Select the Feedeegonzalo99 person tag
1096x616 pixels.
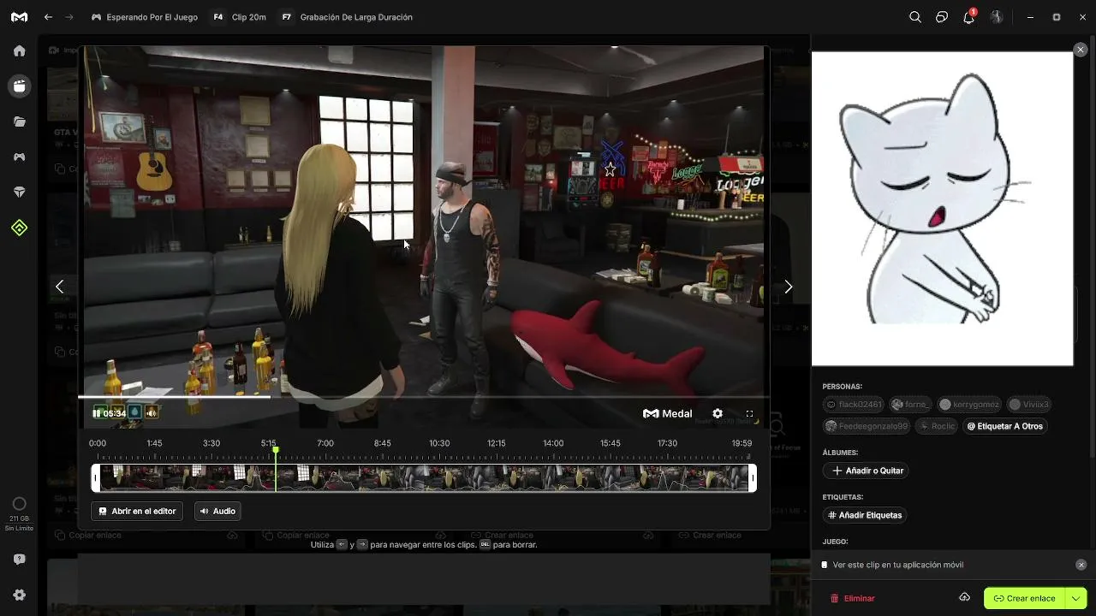click(x=867, y=426)
